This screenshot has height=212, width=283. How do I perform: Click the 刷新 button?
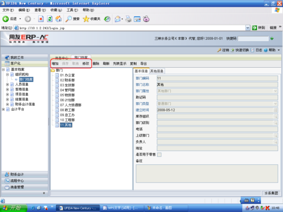(x=106, y=64)
